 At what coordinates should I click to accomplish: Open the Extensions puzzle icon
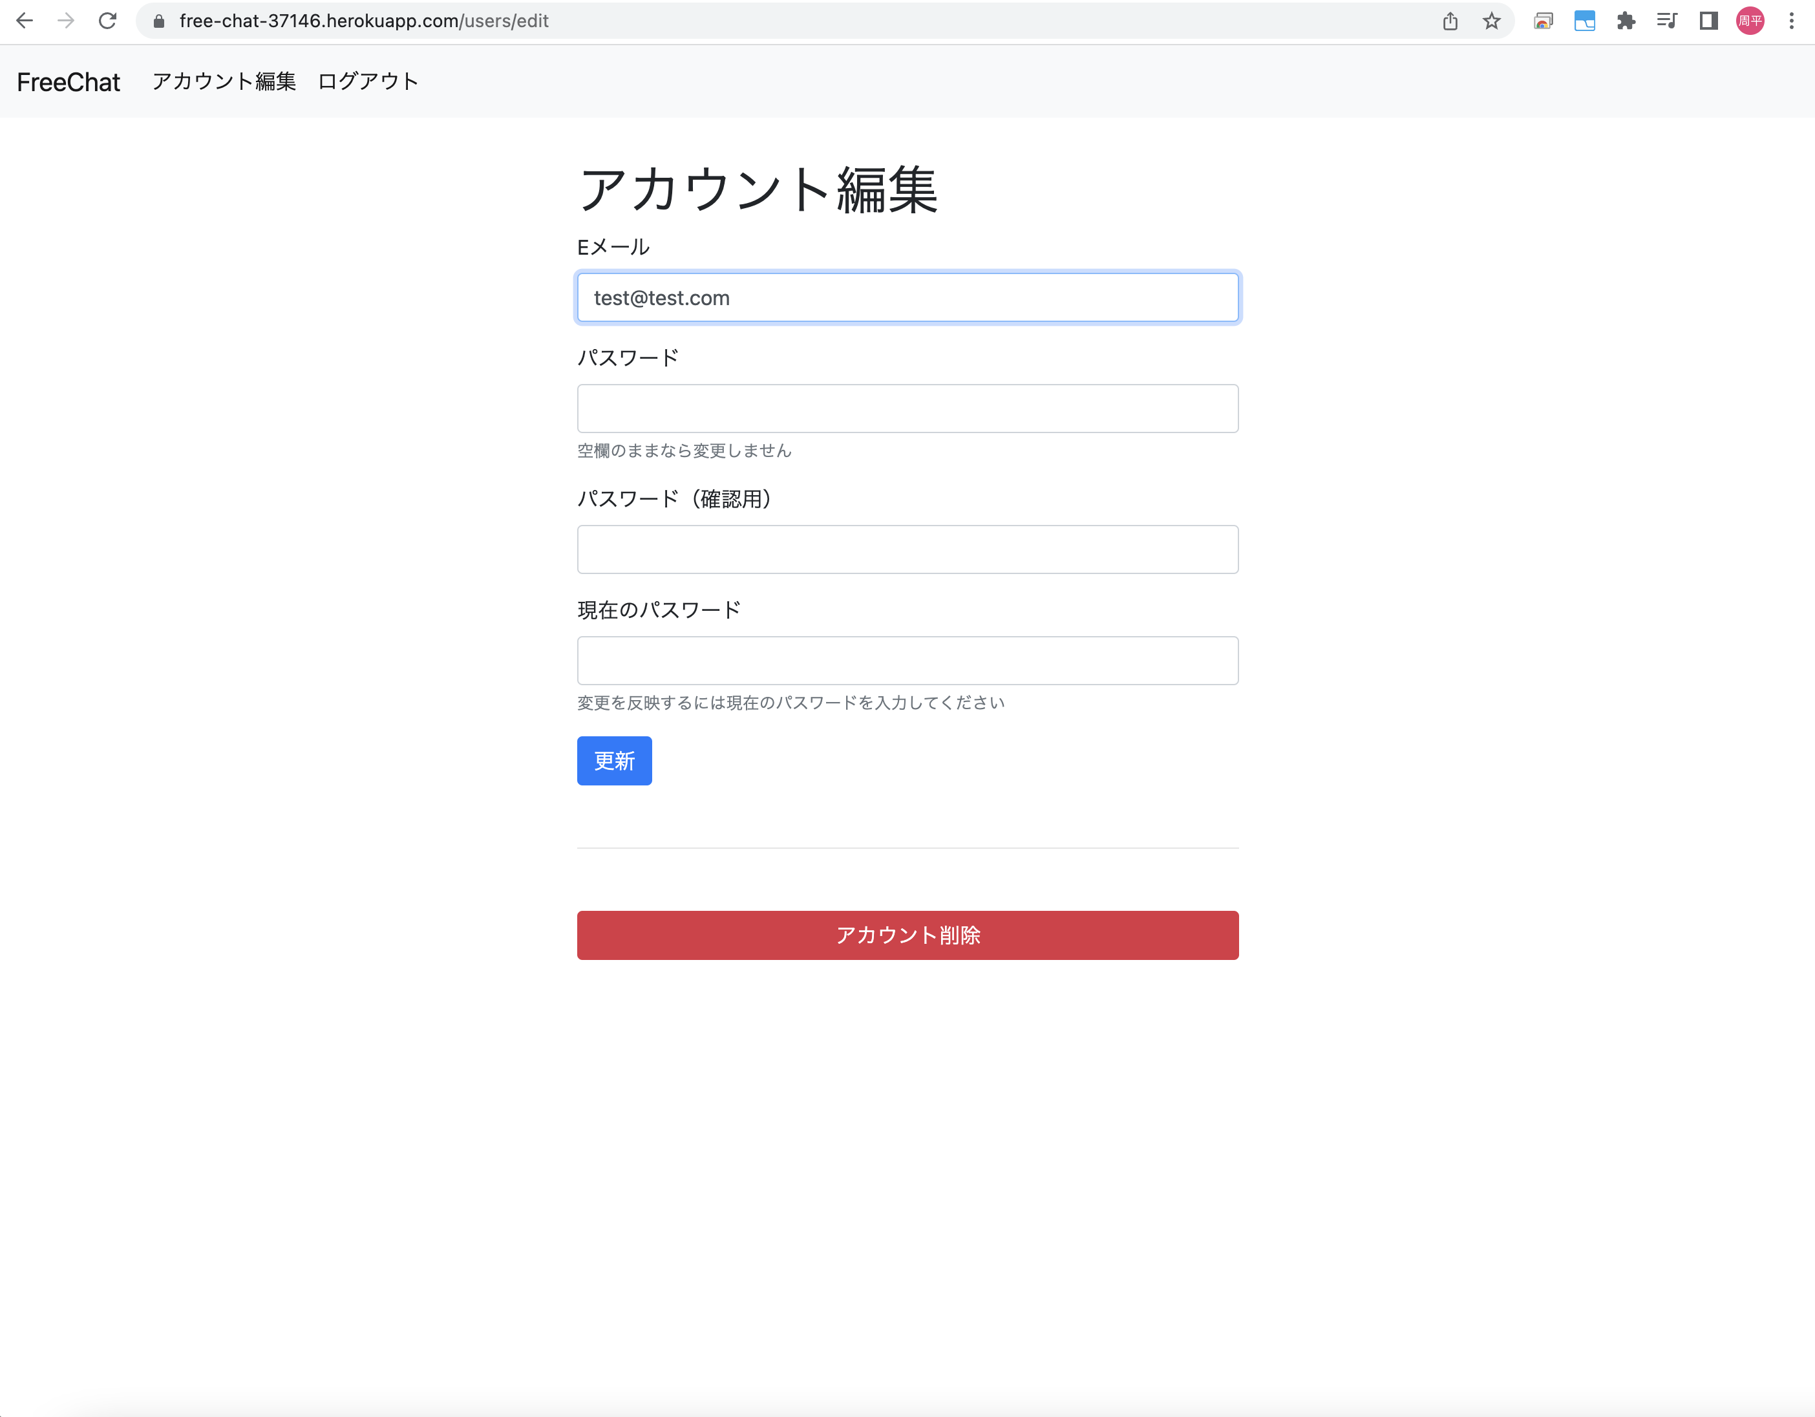[x=1627, y=21]
